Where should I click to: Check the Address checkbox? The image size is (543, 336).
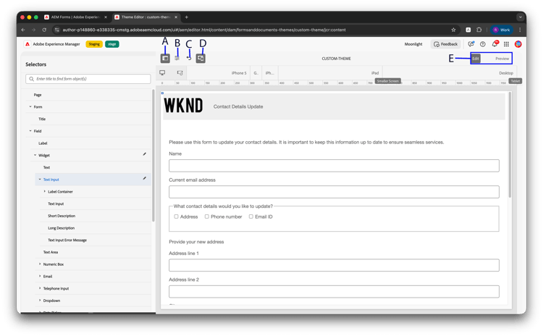point(176,217)
